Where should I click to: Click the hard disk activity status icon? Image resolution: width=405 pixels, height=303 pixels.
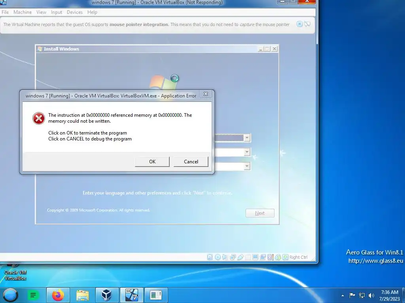(210, 257)
